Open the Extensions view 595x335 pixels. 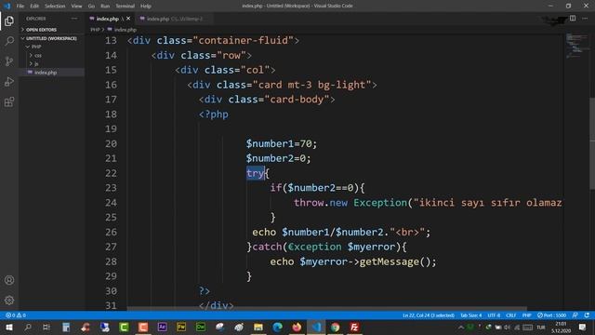click(9, 101)
